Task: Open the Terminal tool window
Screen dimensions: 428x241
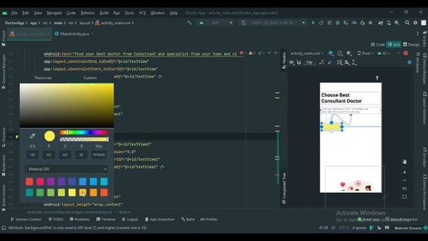Action: tap(106, 219)
